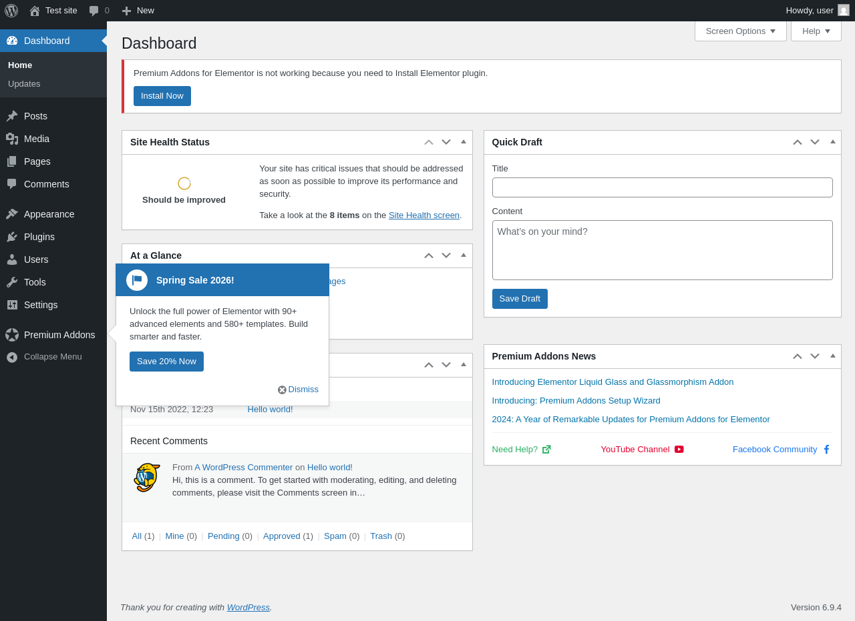Click the Install Now button
The width and height of the screenshot is (855, 621).
(x=162, y=96)
